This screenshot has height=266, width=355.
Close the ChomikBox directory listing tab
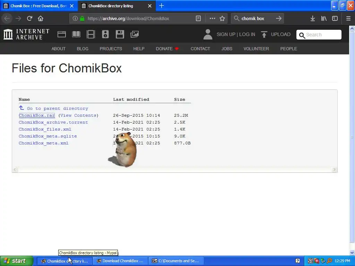pyautogui.click(x=150, y=6)
